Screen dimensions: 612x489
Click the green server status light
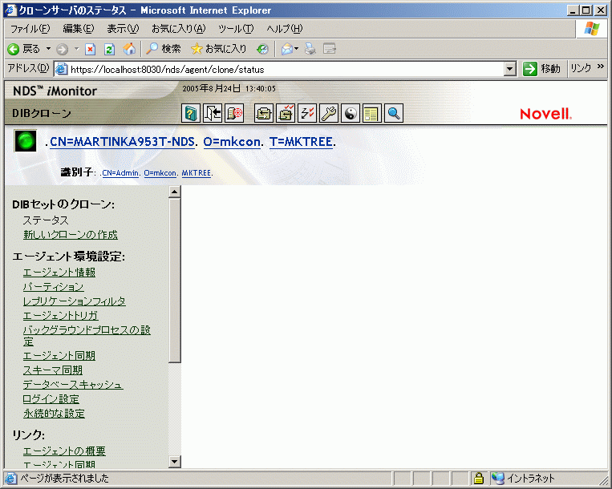tap(26, 140)
